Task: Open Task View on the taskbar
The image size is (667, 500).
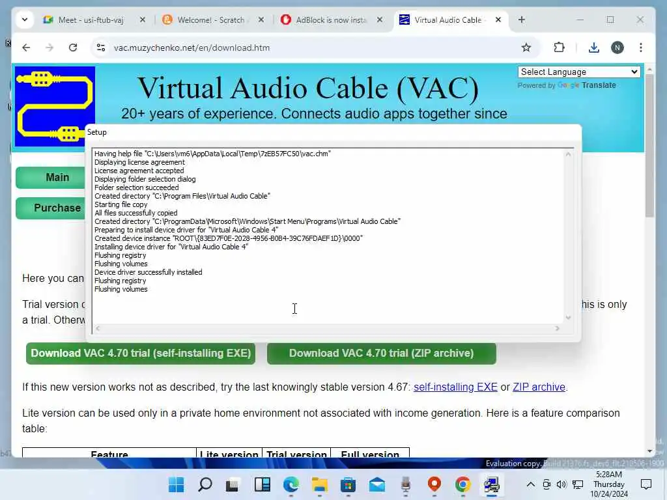Action: tap(233, 484)
